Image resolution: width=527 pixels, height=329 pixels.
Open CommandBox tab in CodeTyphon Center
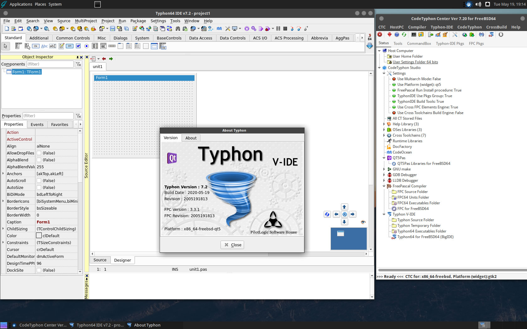(x=419, y=44)
